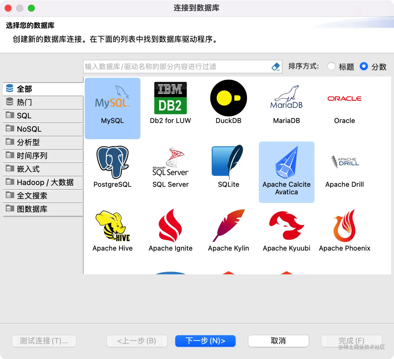Close the 连接到数据库 dialog window
The height and width of the screenshot is (359, 394).
[x=8, y=8]
